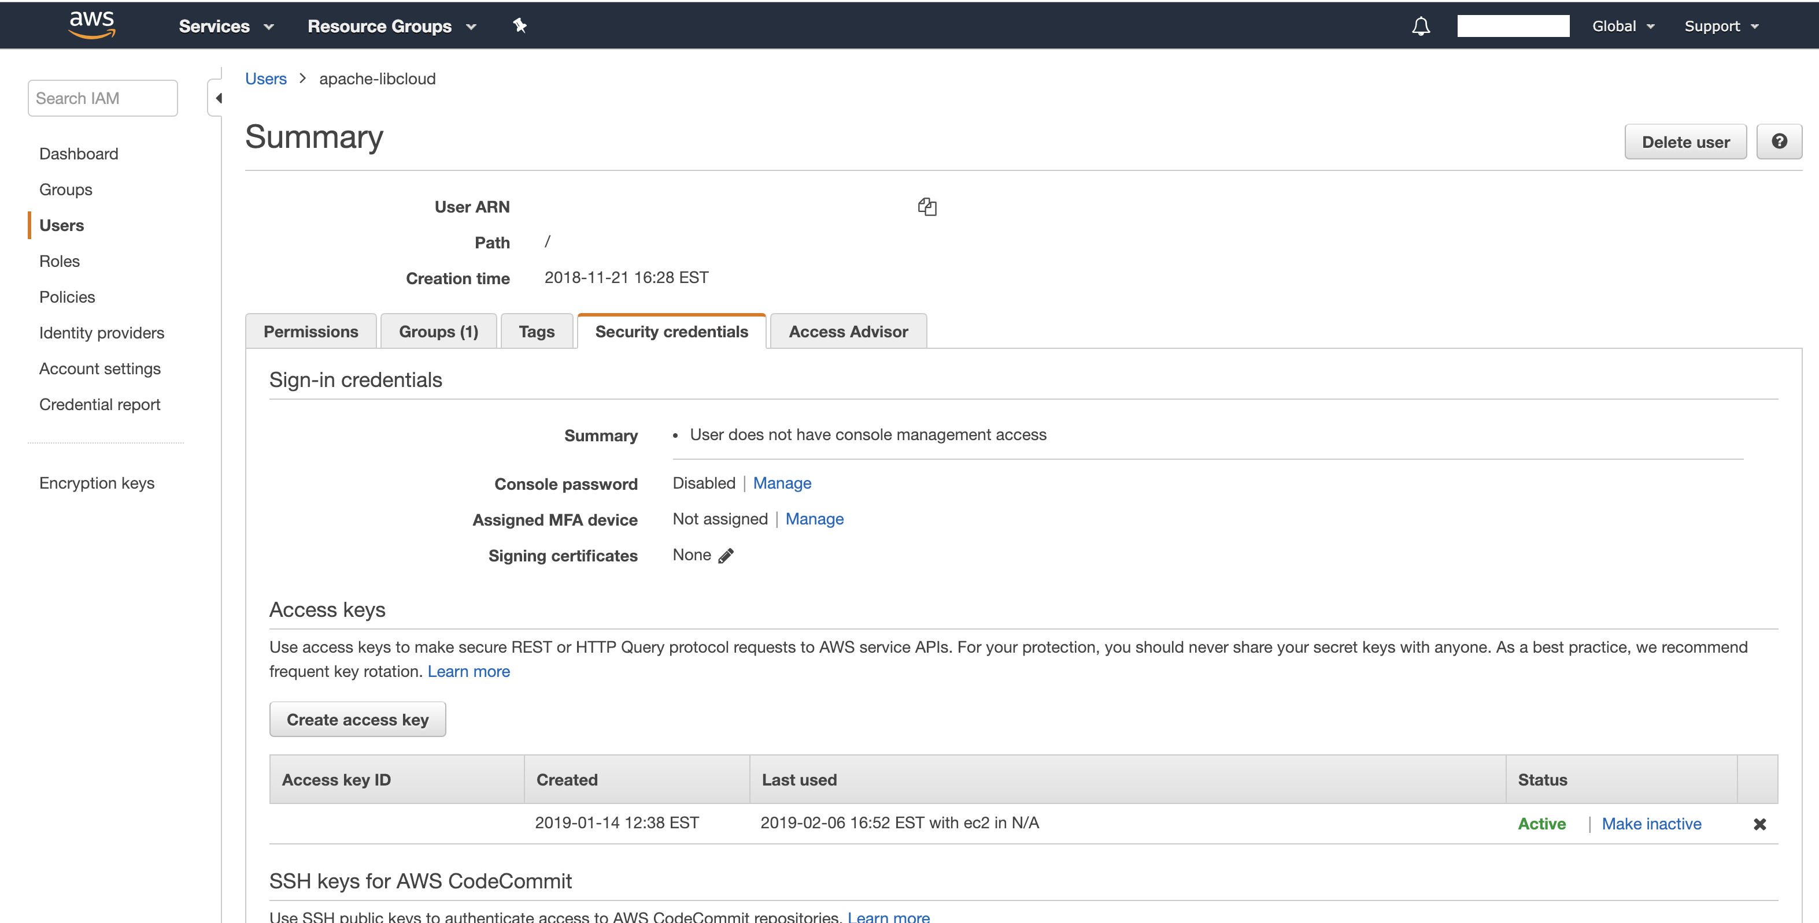This screenshot has height=923, width=1819.
Task: Open Account settings in the sidebar
Action: 99,369
